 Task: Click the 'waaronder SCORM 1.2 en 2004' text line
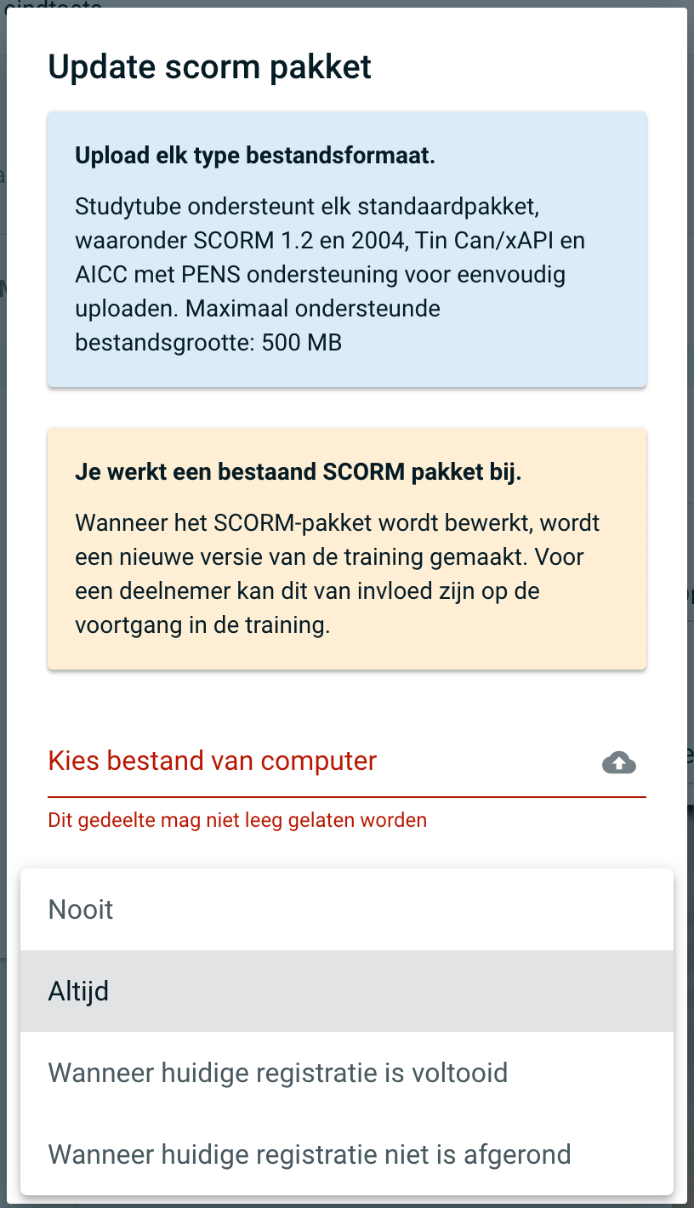(x=330, y=242)
